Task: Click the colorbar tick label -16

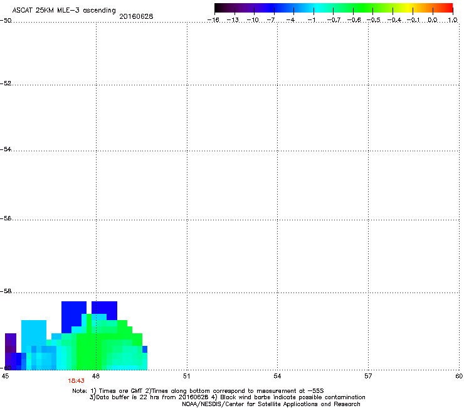Action: [213, 20]
